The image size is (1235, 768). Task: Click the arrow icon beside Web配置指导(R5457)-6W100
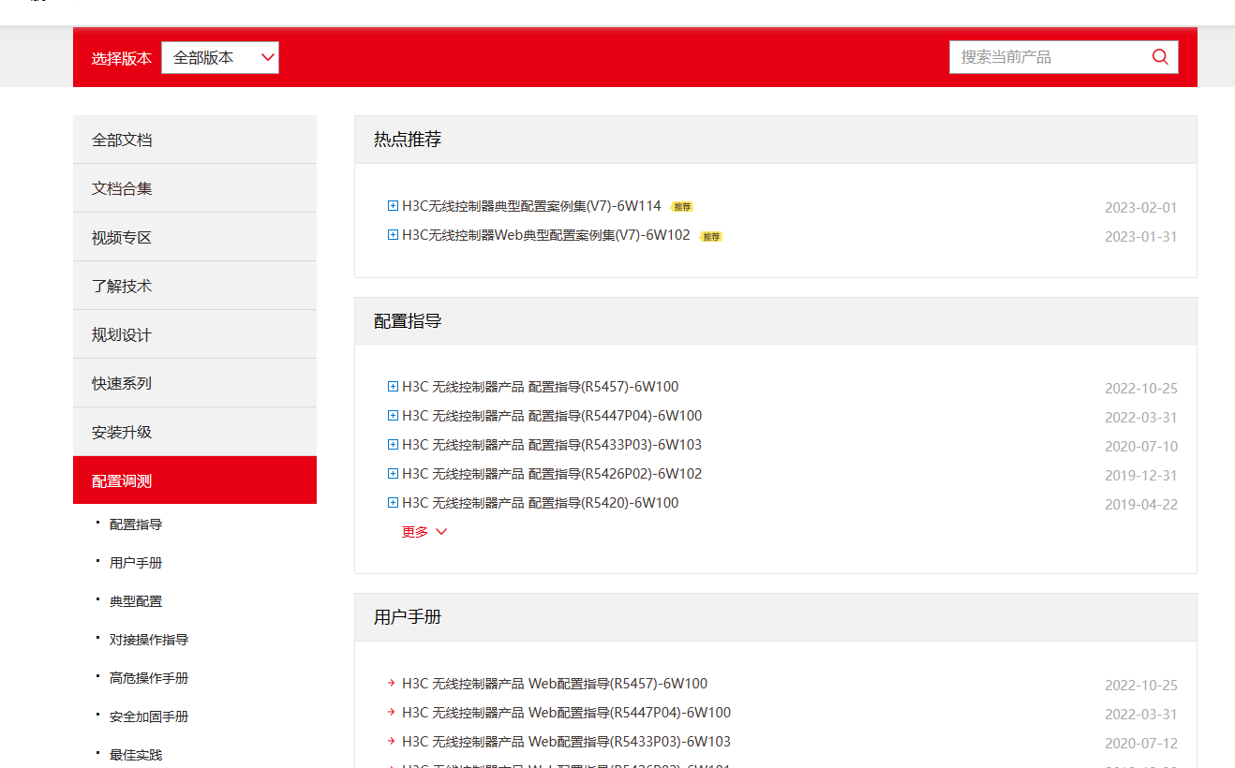coord(392,684)
